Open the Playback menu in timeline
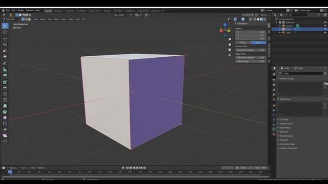 tap(14, 168)
